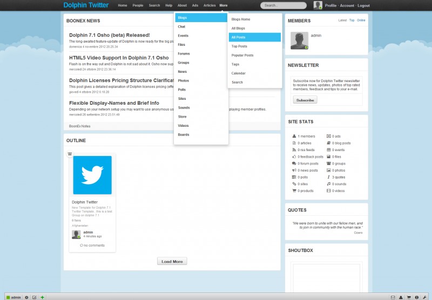Screen dimensions: 432x300
Task: Click the gear settings icon in bottom bar
Action: (x=26, y=297)
